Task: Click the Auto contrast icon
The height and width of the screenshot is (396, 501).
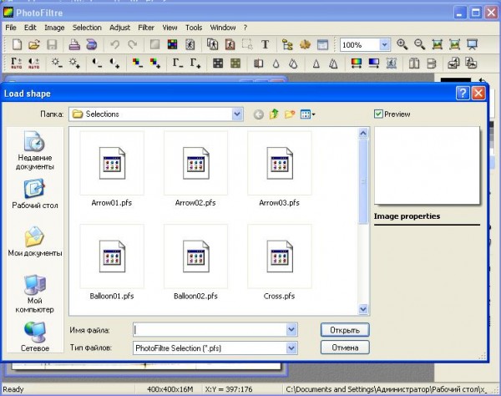Action: click(34, 63)
